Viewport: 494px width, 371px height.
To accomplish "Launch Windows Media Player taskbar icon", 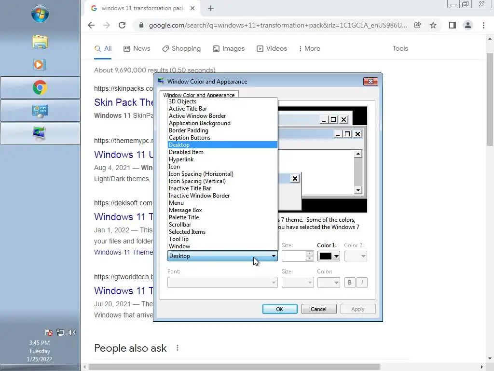I will (40, 65).
